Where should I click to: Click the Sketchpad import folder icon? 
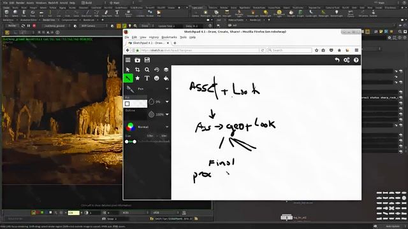[138, 60]
